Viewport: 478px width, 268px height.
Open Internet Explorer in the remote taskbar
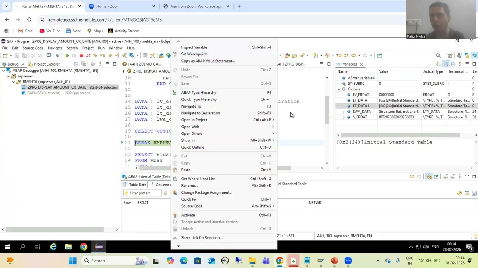(53, 247)
